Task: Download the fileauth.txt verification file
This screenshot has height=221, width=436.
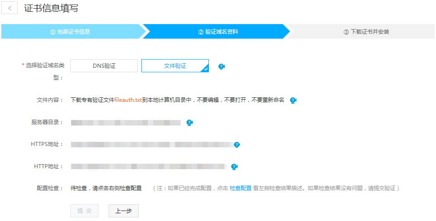Action: [128, 100]
